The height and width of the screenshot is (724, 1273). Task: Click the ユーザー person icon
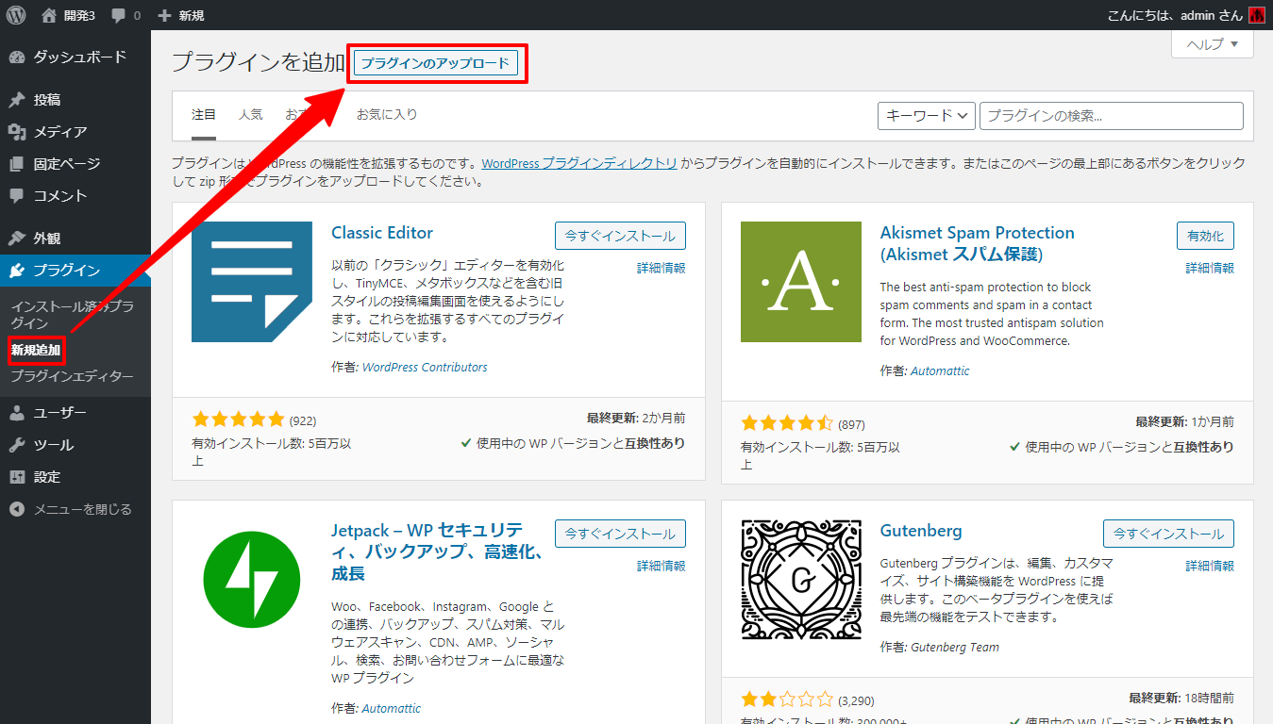17,413
